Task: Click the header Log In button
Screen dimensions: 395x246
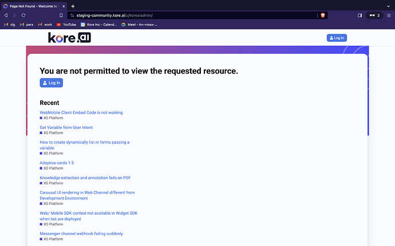Action: point(337,38)
